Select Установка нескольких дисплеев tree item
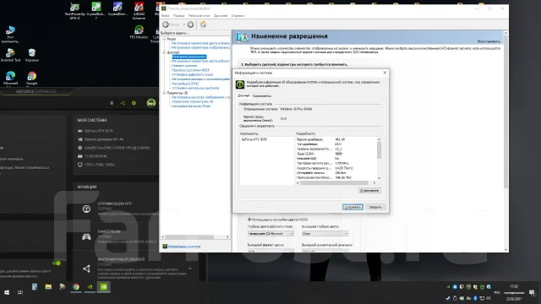 (195, 88)
